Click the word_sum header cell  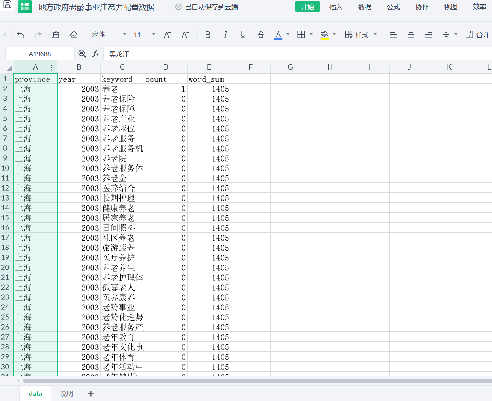[x=209, y=79]
